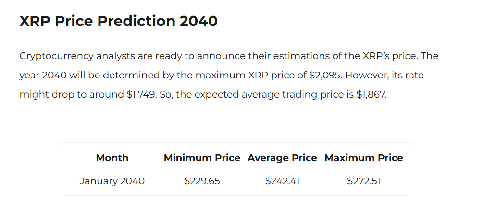This screenshot has width=484, height=203.
Task: Click the $272.51 maximum price cell
Action: (x=364, y=181)
